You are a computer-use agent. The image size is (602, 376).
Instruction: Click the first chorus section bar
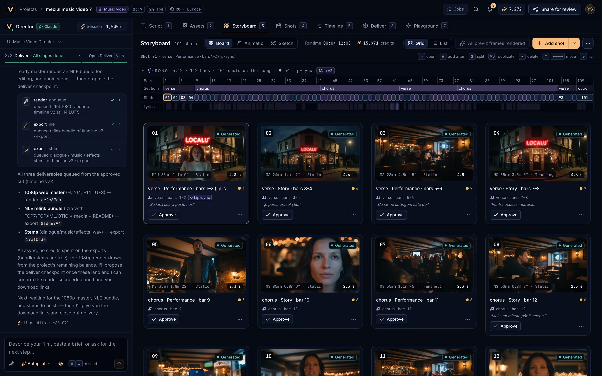257,88
